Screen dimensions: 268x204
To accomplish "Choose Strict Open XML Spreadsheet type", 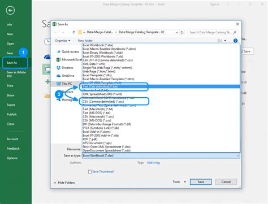I will [161, 147].
